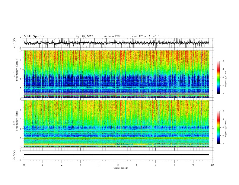Click the ch.1 spectrogram color scale bar
This screenshot has width=239, height=185.
(x=218, y=77)
